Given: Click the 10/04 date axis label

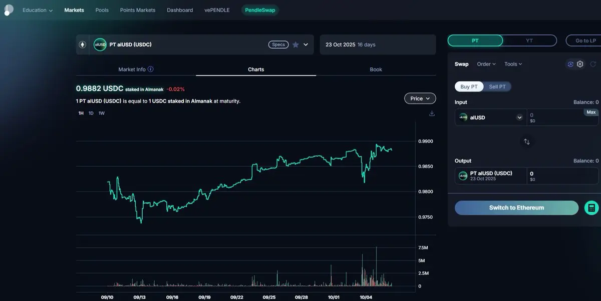Looking at the screenshot, I should click(x=366, y=297).
